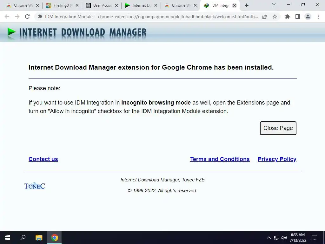Open the notification center
Screen dimensions: 325x244
[315, 238]
